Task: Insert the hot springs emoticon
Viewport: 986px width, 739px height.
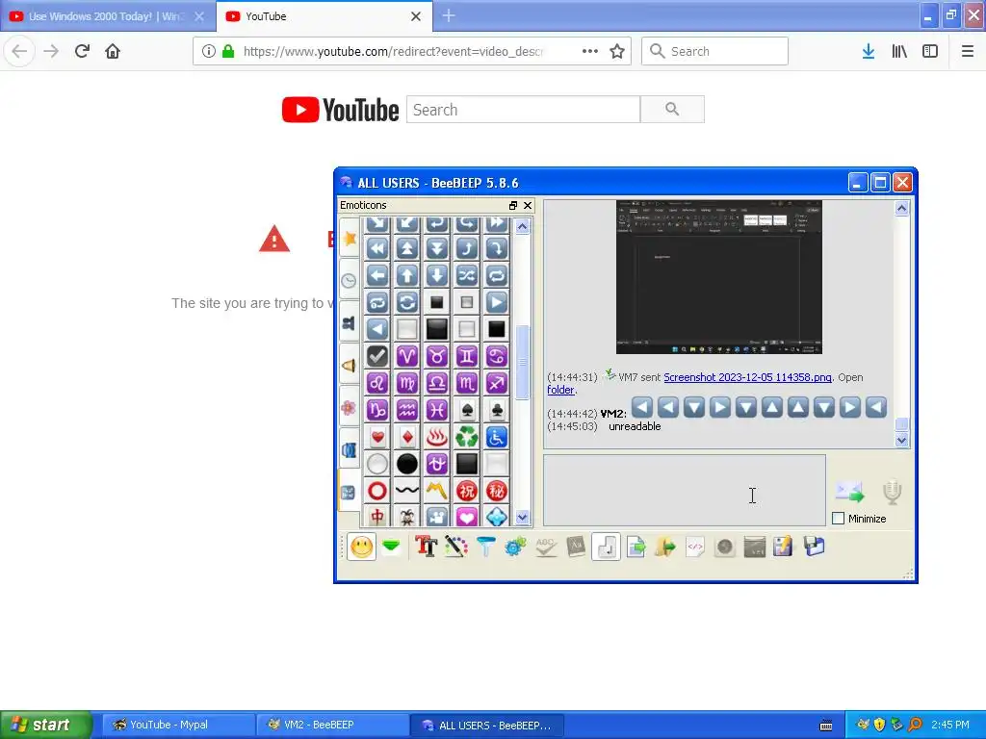Action: [436, 438]
